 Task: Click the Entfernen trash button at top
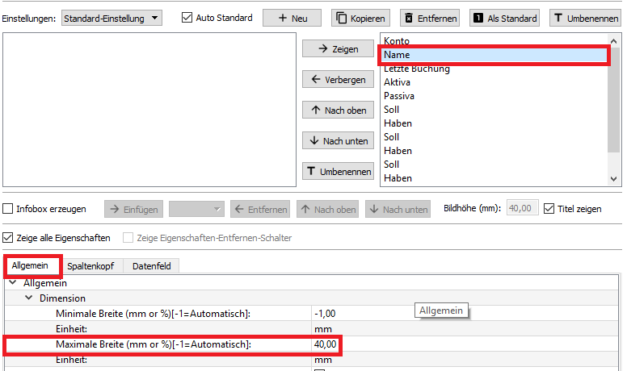coord(430,18)
